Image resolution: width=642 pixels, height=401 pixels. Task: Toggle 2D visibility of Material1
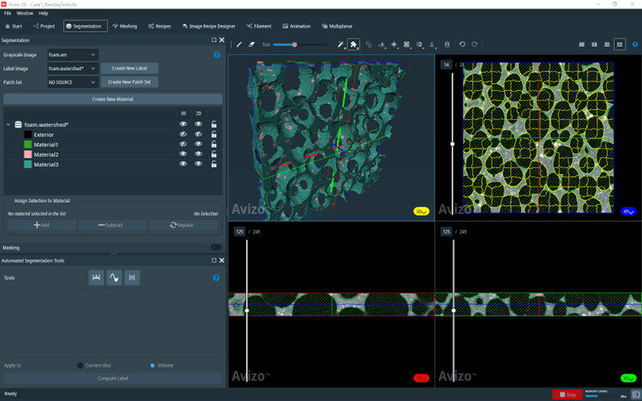198,145
